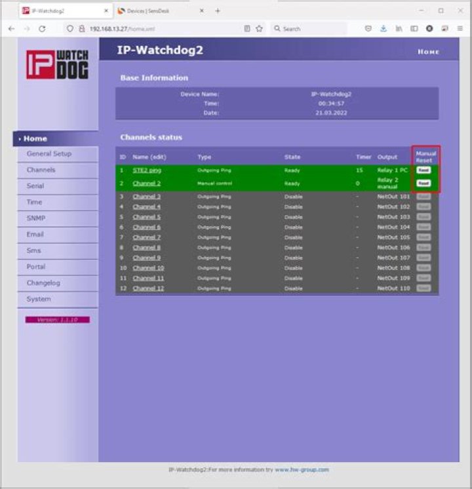The image size is (472, 489).
Task: Close the IP-Watchdog2 browser tab
Action: tap(106, 10)
